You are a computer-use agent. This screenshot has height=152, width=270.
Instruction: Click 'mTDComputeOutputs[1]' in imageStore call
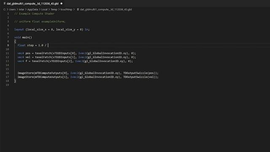tap(51, 77)
